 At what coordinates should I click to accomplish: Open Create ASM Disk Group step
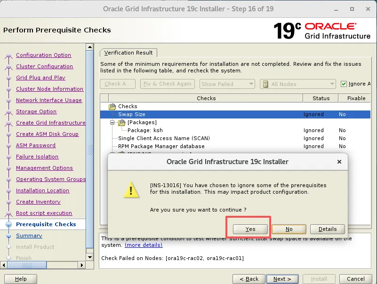[x=47, y=134]
